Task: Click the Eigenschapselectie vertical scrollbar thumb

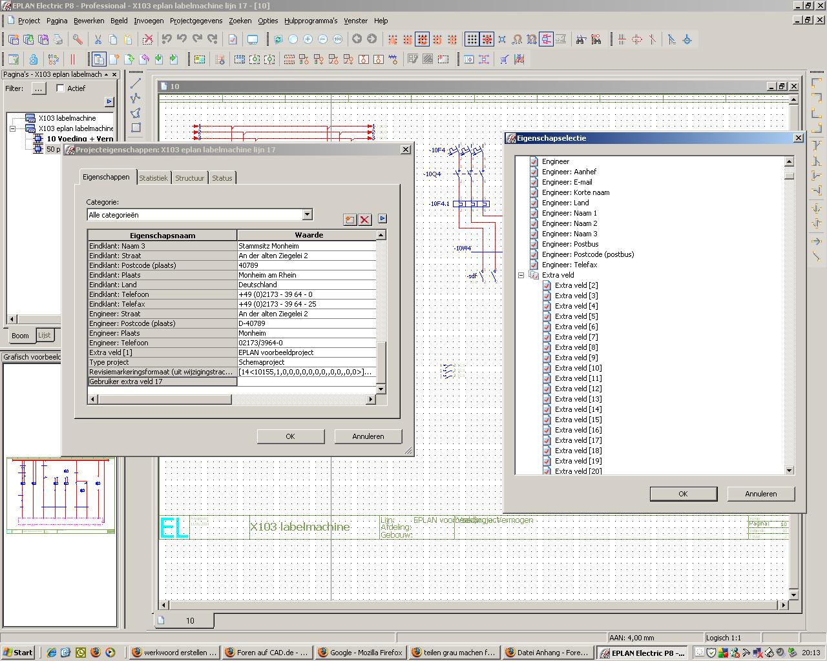Action: 789,176
